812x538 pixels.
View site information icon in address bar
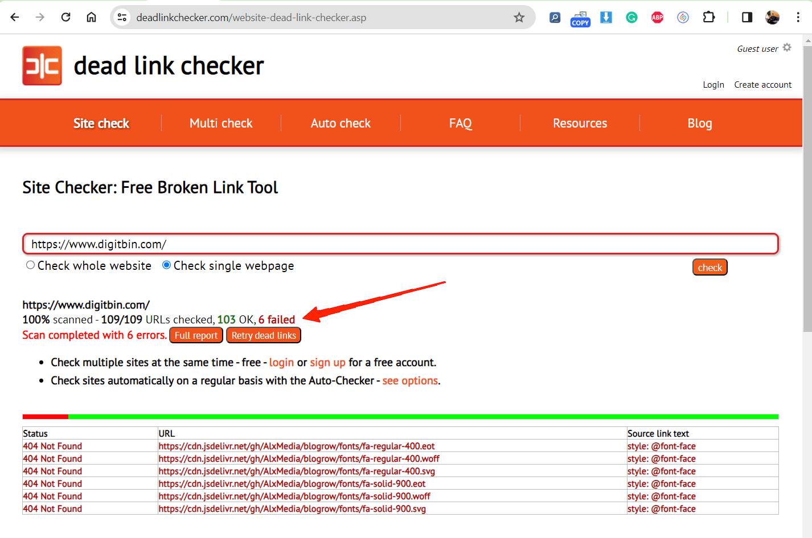tap(122, 18)
